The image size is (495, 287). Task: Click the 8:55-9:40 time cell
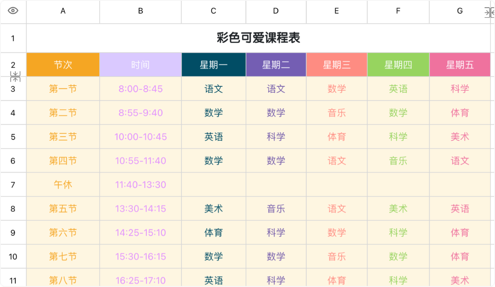coord(140,113)
